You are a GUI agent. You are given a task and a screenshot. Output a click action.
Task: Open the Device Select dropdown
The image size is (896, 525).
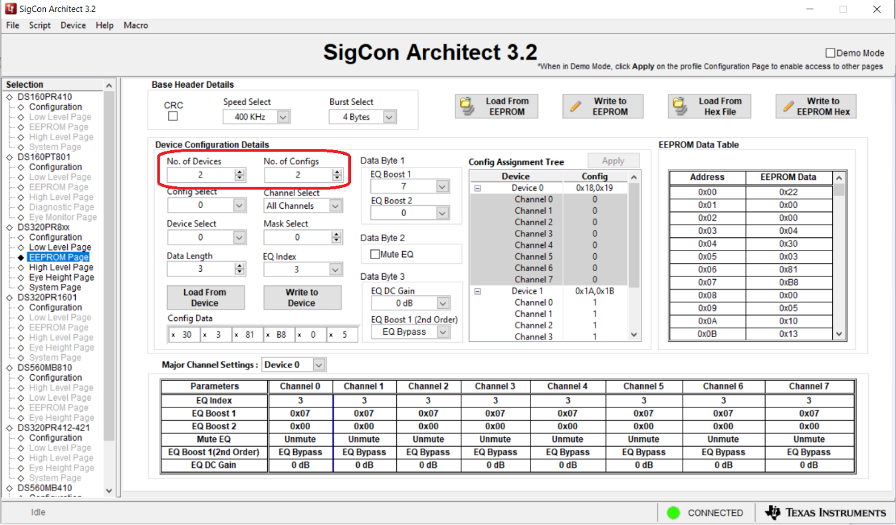coord(239,237)
